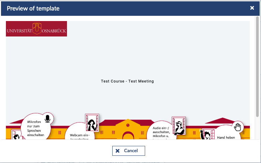Click the emblem inside the university logo
This screenshot has height=163, width=261.
(x=36, y=28)
